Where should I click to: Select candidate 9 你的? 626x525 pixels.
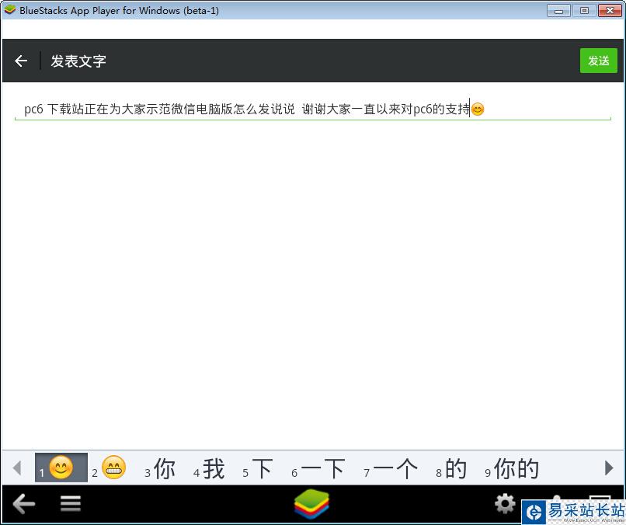tap(512, 468)
